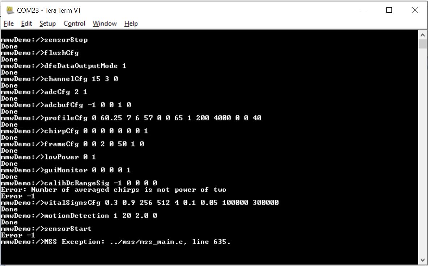Maximize the Tera Term window
This screenshot has height=266, width=428.
389,10
